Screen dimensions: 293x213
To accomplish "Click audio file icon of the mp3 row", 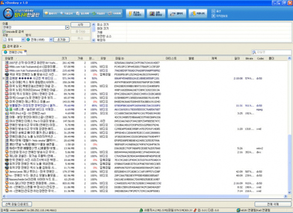I will click(x=7, y=114).
